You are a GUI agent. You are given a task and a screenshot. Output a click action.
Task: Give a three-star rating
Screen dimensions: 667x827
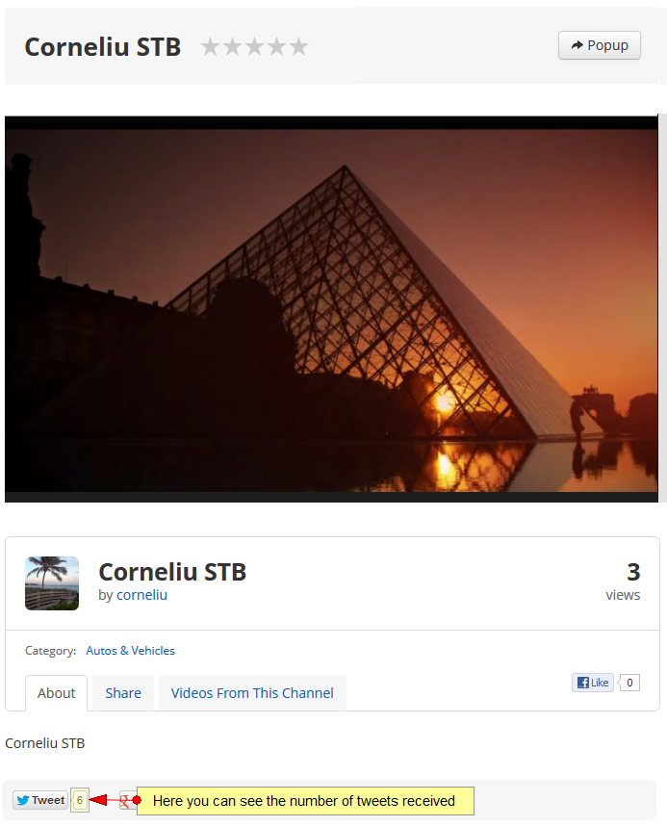[x=255, y=46]
